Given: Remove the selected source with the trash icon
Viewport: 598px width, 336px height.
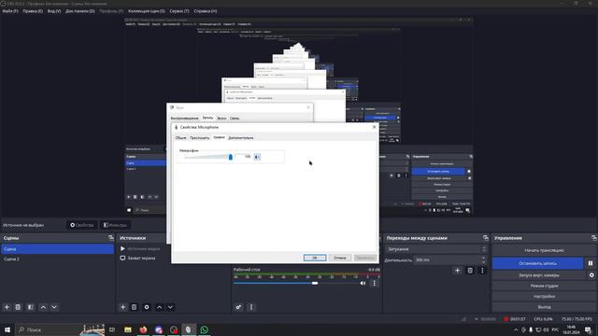Looking at the screenshot, I should [x=134, y=307].
